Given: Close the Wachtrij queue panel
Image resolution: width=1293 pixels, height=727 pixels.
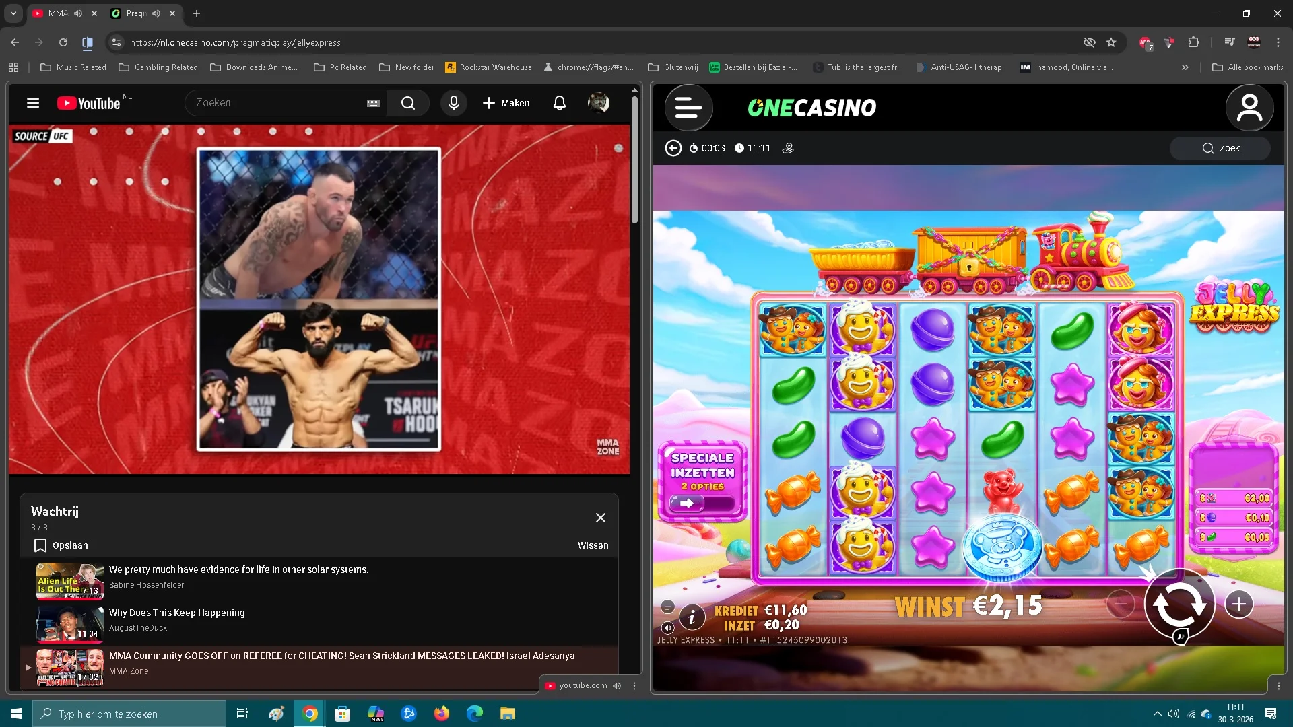Looking at the screenshot, I should pos(601,518).
